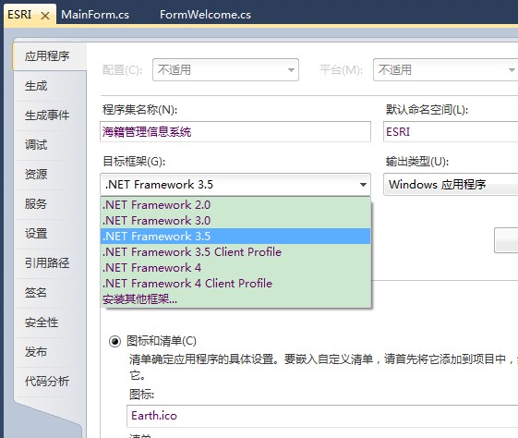
Task: Select the highlighted .NET Framework 3.5 option
Action: tap(235, 236)
